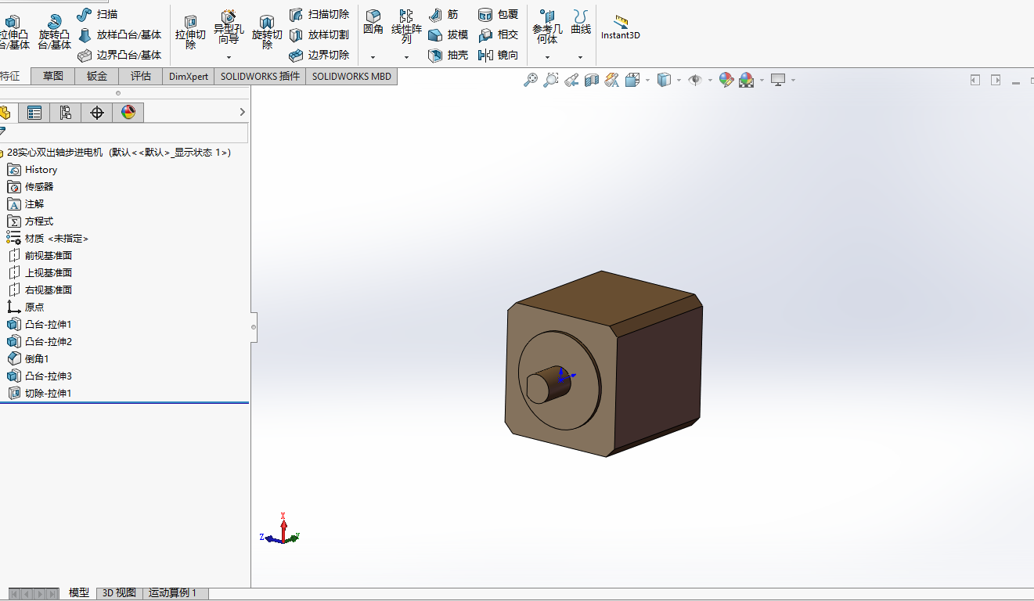Toggle Instant3D mode
The image size is (1034, 601).
(621, 27)
